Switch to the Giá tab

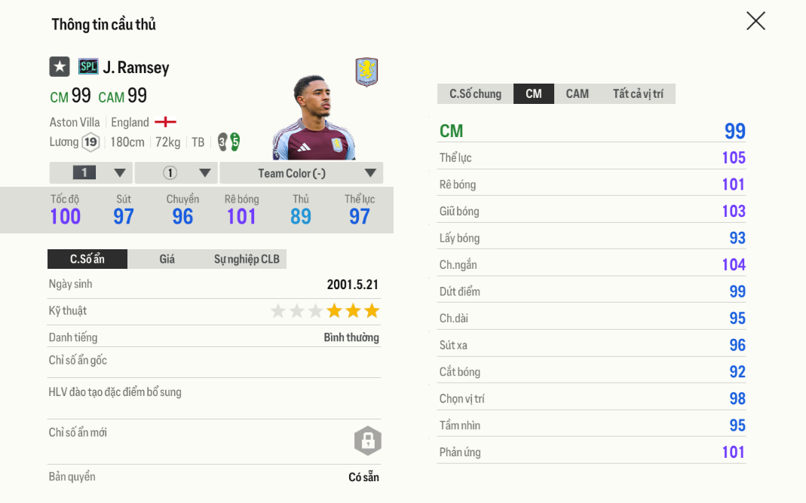click(x=167, y=259)
